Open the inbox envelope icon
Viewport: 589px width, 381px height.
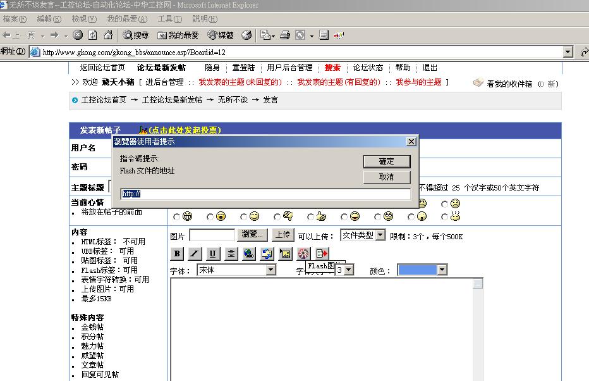click(478, 82)
